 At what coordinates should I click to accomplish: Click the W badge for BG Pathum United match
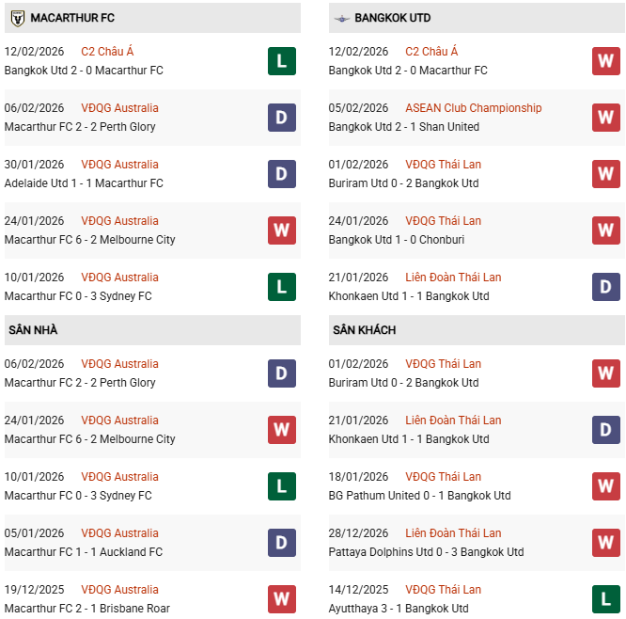[x=606, y=486]
